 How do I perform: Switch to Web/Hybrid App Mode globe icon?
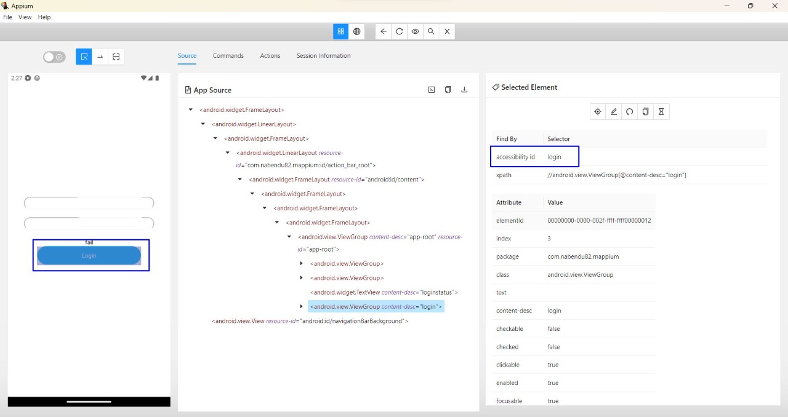(x=356, y=31)
